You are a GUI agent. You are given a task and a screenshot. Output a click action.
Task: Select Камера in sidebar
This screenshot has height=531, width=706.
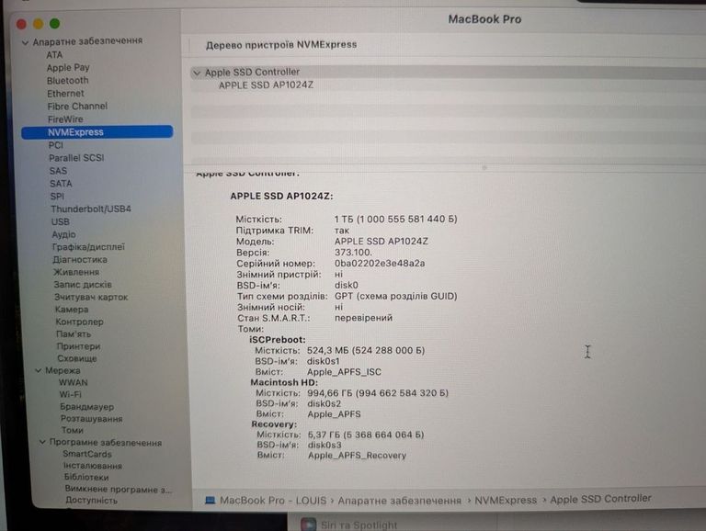pyautogui.click(x=72, y=310)
